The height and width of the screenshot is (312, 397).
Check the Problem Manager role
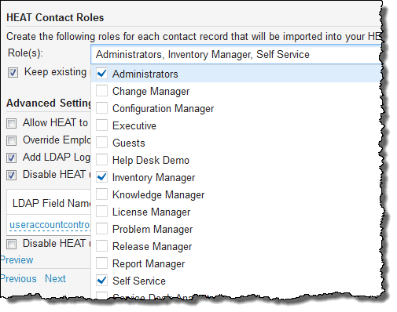pos(101,229)
